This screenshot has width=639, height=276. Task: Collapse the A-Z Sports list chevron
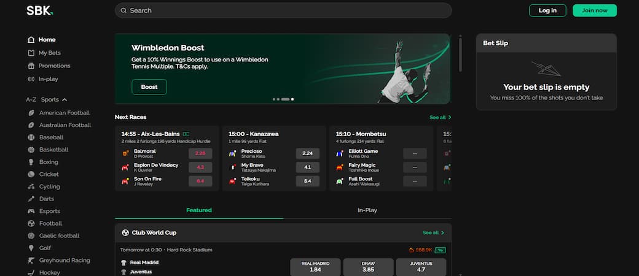coord(65,99)
